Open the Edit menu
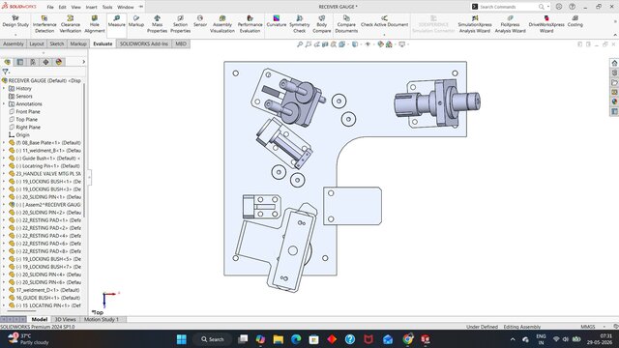619x348 pixels. pyautogui.click(x=62, y=7)
